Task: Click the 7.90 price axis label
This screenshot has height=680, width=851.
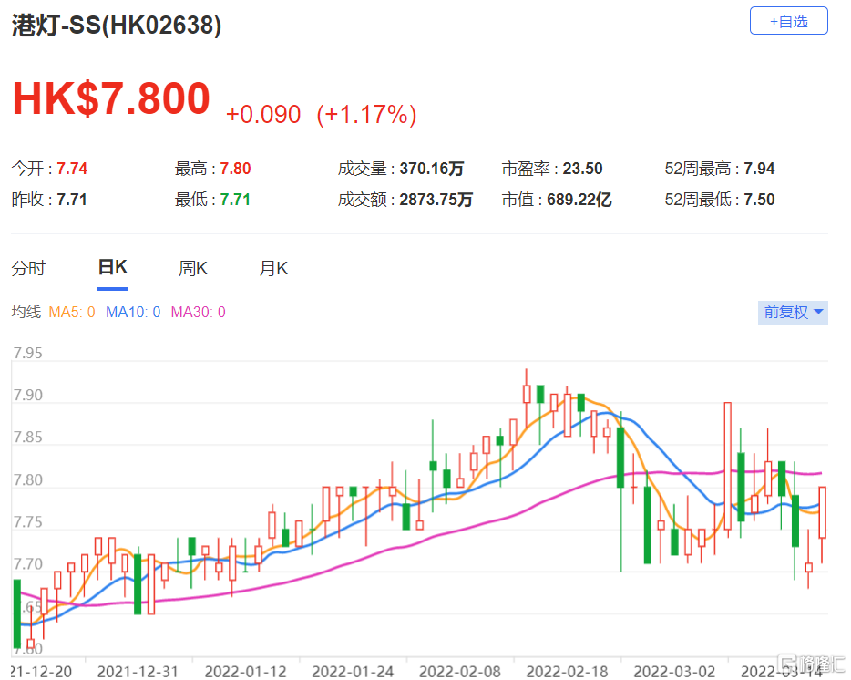Action: [27, 395]
